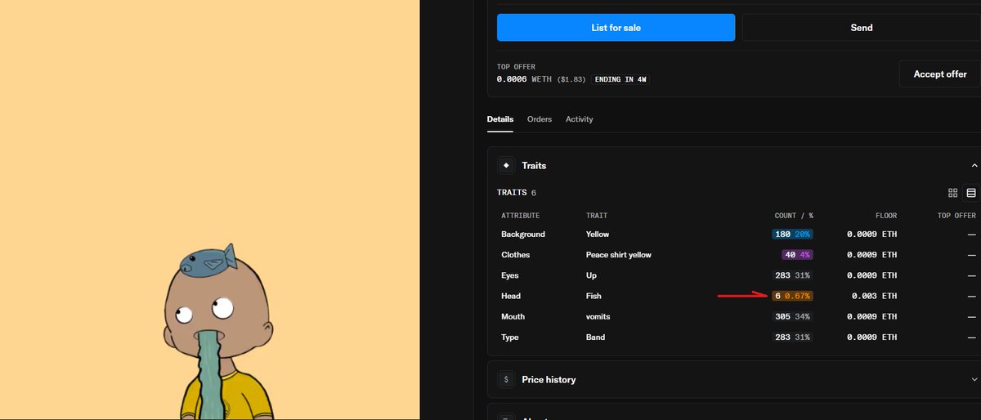Click the 180 20% count badge
This screenshot has width=981, height=420.
point(792,235)
